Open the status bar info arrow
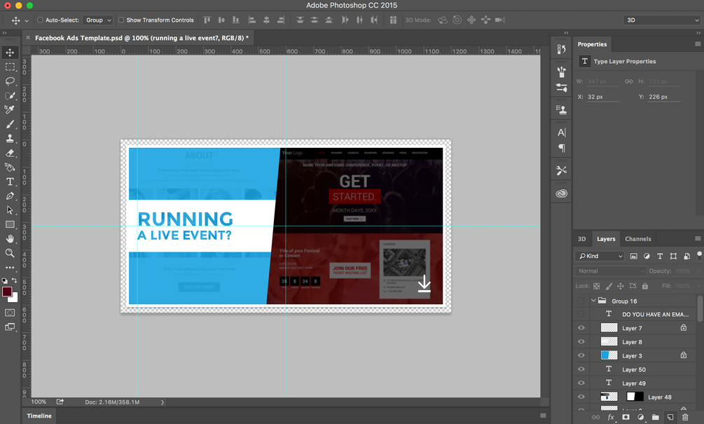704x424 pixels. pyautogui.click(x=163, y=402)
